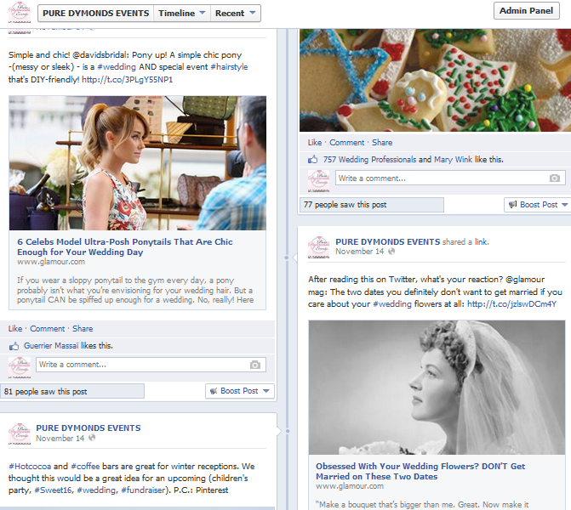Click thumbs-up icon beside 757 Wedding Professionals
The height and width of the screenshot is (510, 571).
(313, 159)
